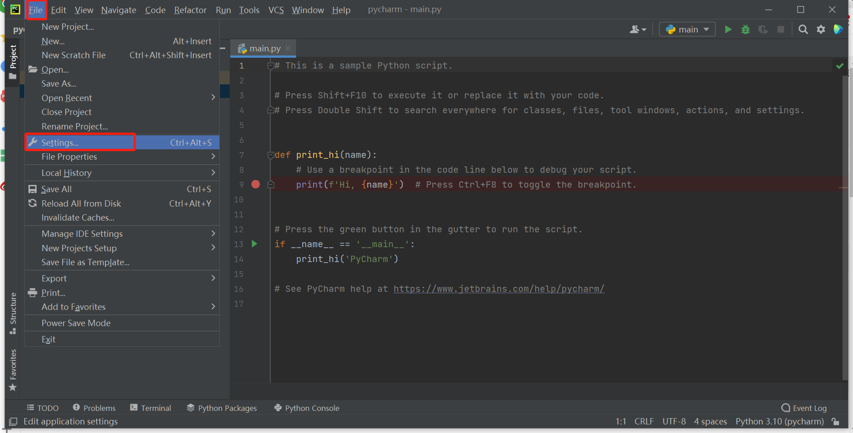Click the green inspections checkmark

839,66
